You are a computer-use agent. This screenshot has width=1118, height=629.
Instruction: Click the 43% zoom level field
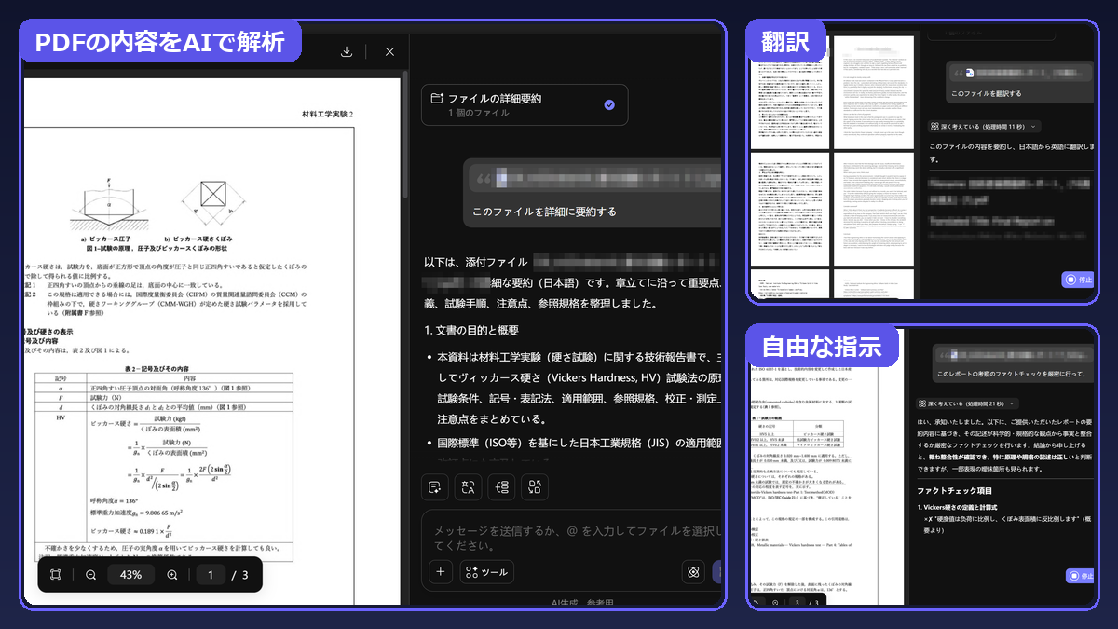point(131,575)
